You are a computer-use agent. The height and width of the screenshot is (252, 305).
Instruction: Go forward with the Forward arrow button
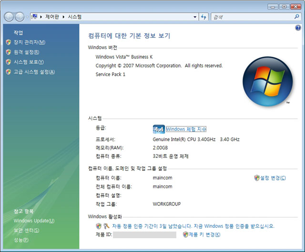pyautogui.click(x=20, y=17)
